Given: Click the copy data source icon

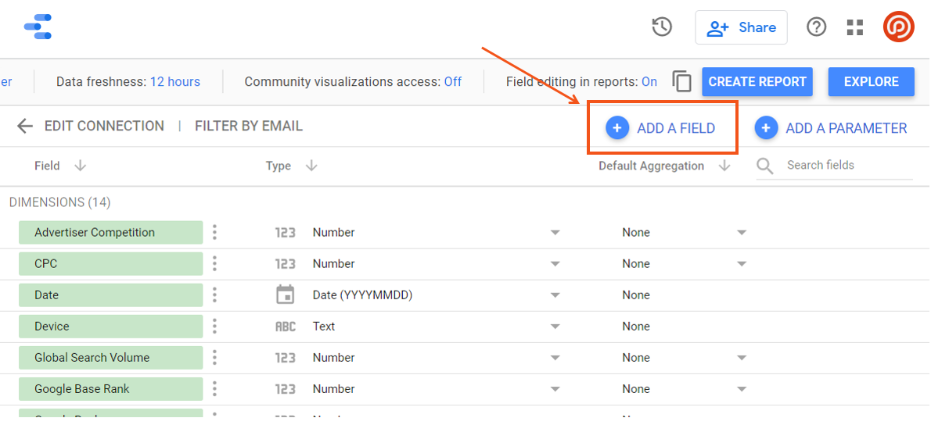Looking at the screenshot, I should pos(681,81).
